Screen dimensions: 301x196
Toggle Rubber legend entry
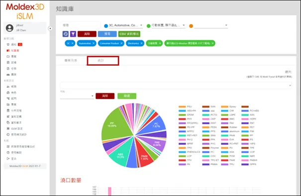(x=229, y=127)
